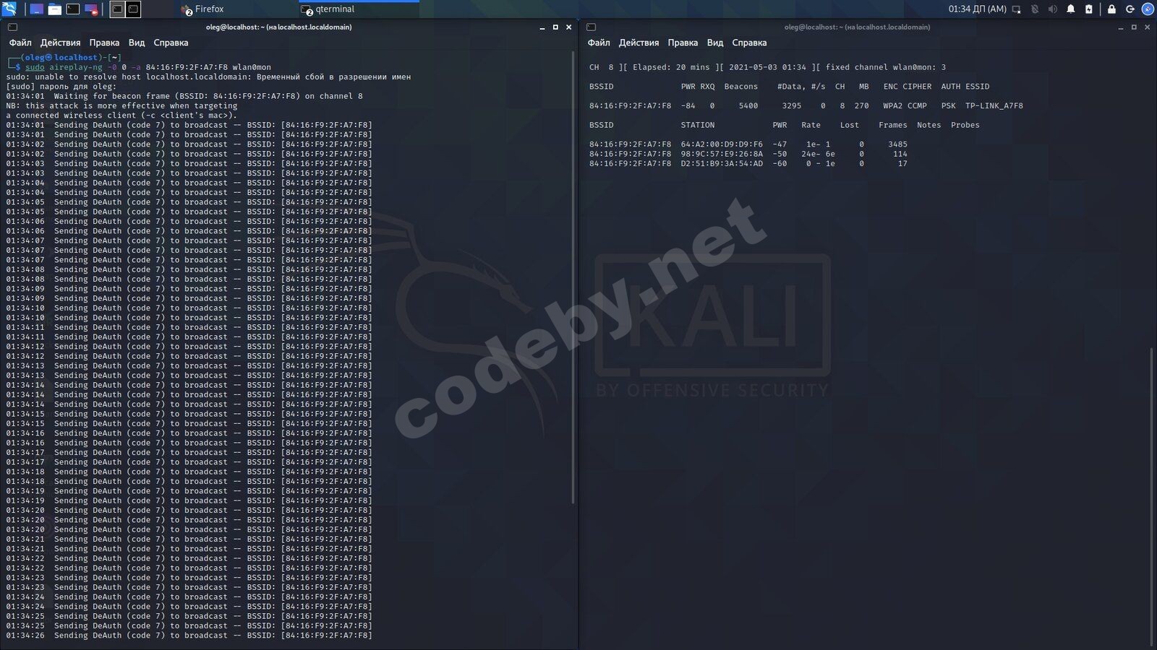Click the 'Waiting for beacon frame' line
The image size is (1157, 650).
184,96
